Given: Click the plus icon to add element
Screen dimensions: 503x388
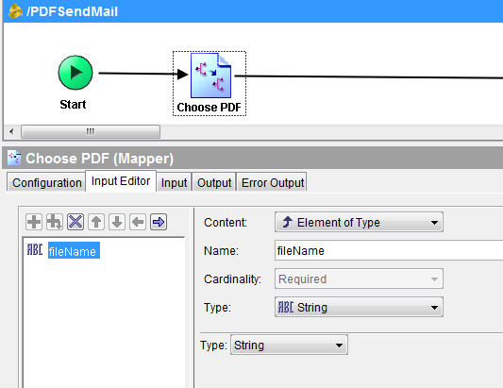Looking at the screenshot, I should [x=34, y=222].
